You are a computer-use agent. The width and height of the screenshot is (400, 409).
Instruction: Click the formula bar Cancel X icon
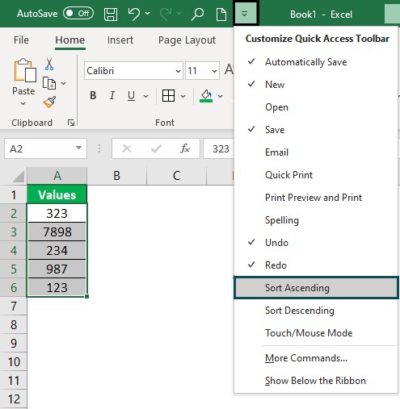tap(127, 148)
